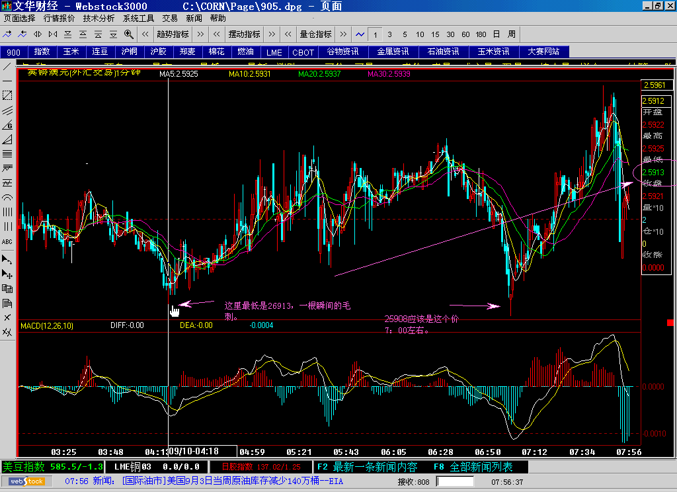Image resolution: width=677 pixels, height=492 pixels.
Task: Click the input box next to 接收:808
Action: 455,481
